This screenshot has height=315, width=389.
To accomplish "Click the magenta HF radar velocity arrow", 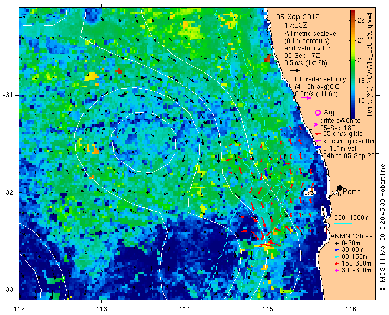I will 305,98.
